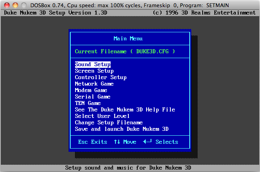This screenshot has width=260, height=172.
Task: Click the status line about sound and music
Action: (128, 168)
